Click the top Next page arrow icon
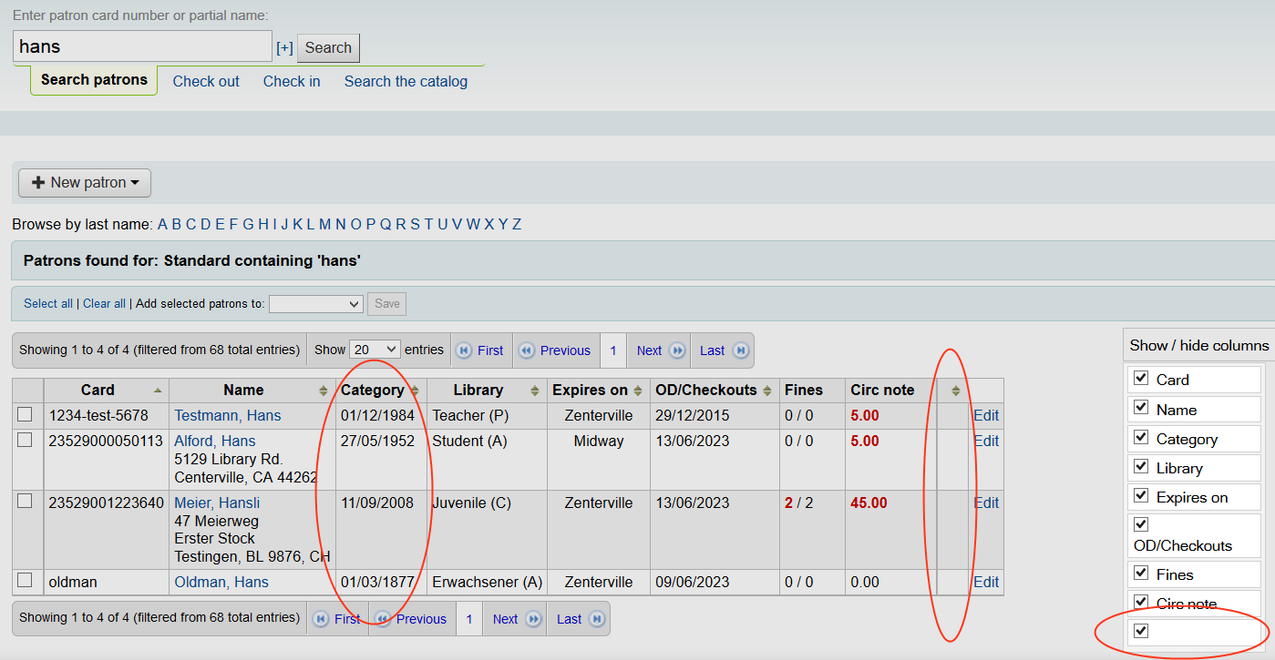This screenshot has height=660, width=1275. [x=676, y=350]
